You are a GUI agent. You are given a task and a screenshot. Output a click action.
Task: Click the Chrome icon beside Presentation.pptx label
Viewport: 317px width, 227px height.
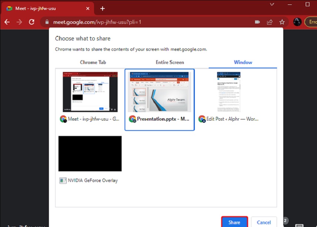tap(133, 119)
